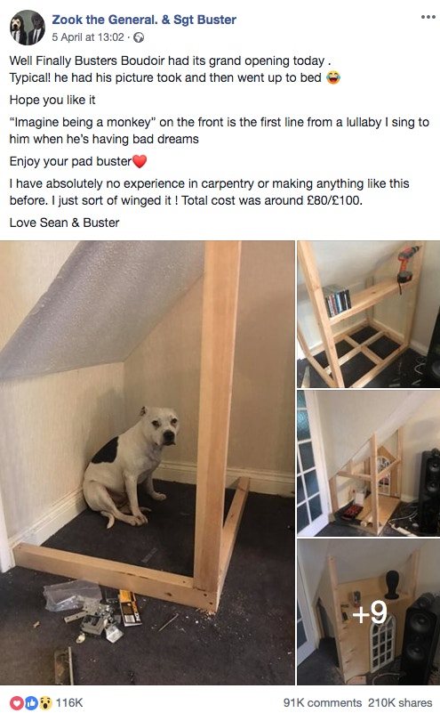Open the three-dot post options menu

[x=428, y=17]
